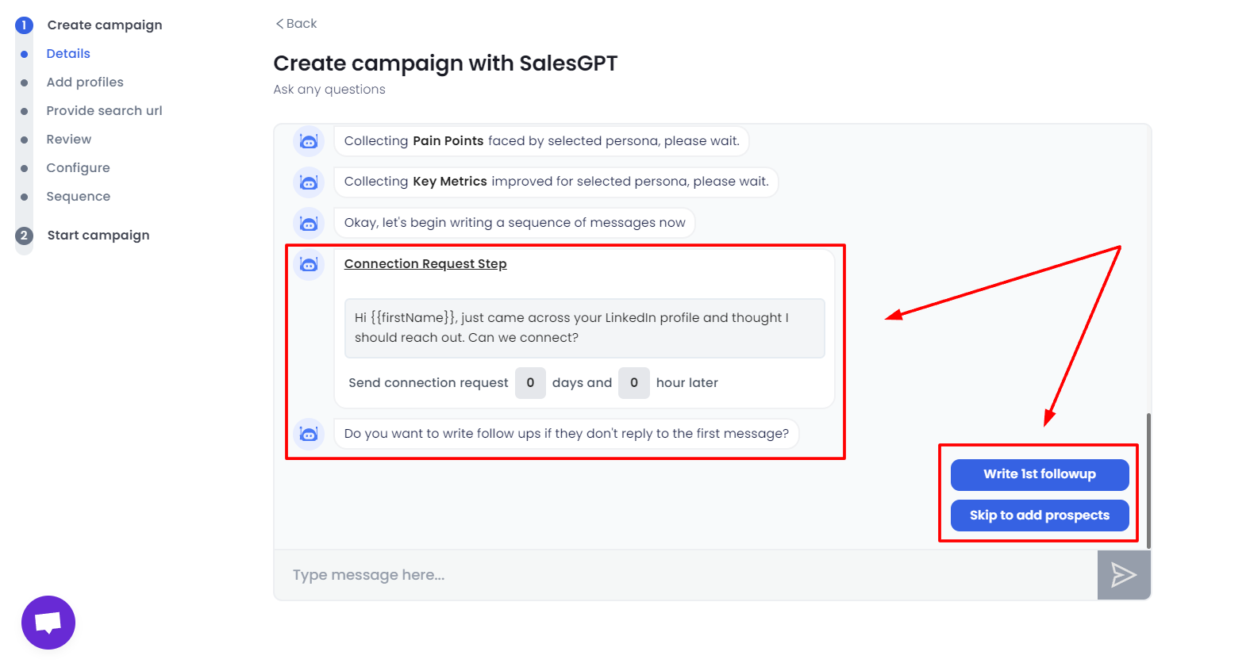The width and height of the screenshot is (1250, 667).
Task: Click the bot avatar next to Key Metrics message
Action: coord(309,182)
